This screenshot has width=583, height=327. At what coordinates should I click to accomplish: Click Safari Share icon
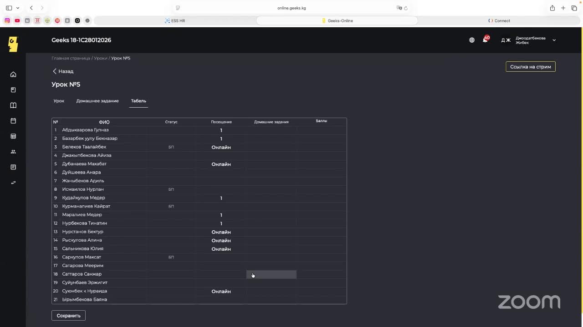point(552,8)
